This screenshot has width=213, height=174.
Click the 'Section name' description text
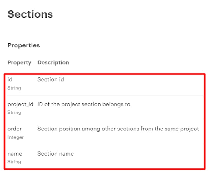(x=56, y=154)
